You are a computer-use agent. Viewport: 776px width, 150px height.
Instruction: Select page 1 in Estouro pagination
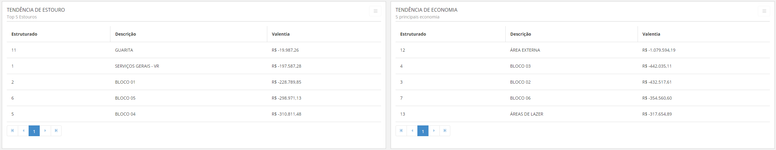pos(34,131)
